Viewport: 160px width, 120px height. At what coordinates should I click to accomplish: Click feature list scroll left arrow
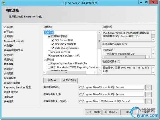(x=45, y=72)
